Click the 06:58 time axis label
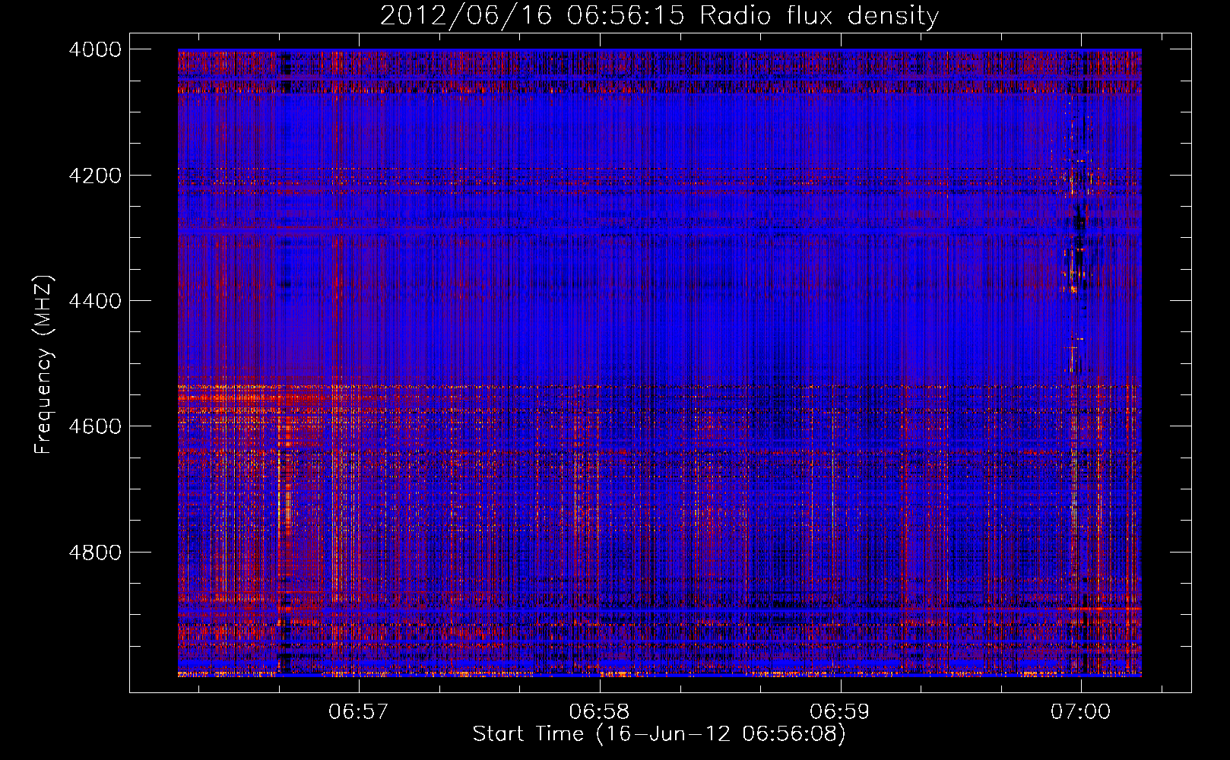Screen dimensions: 1230x760 coord(599,712)
